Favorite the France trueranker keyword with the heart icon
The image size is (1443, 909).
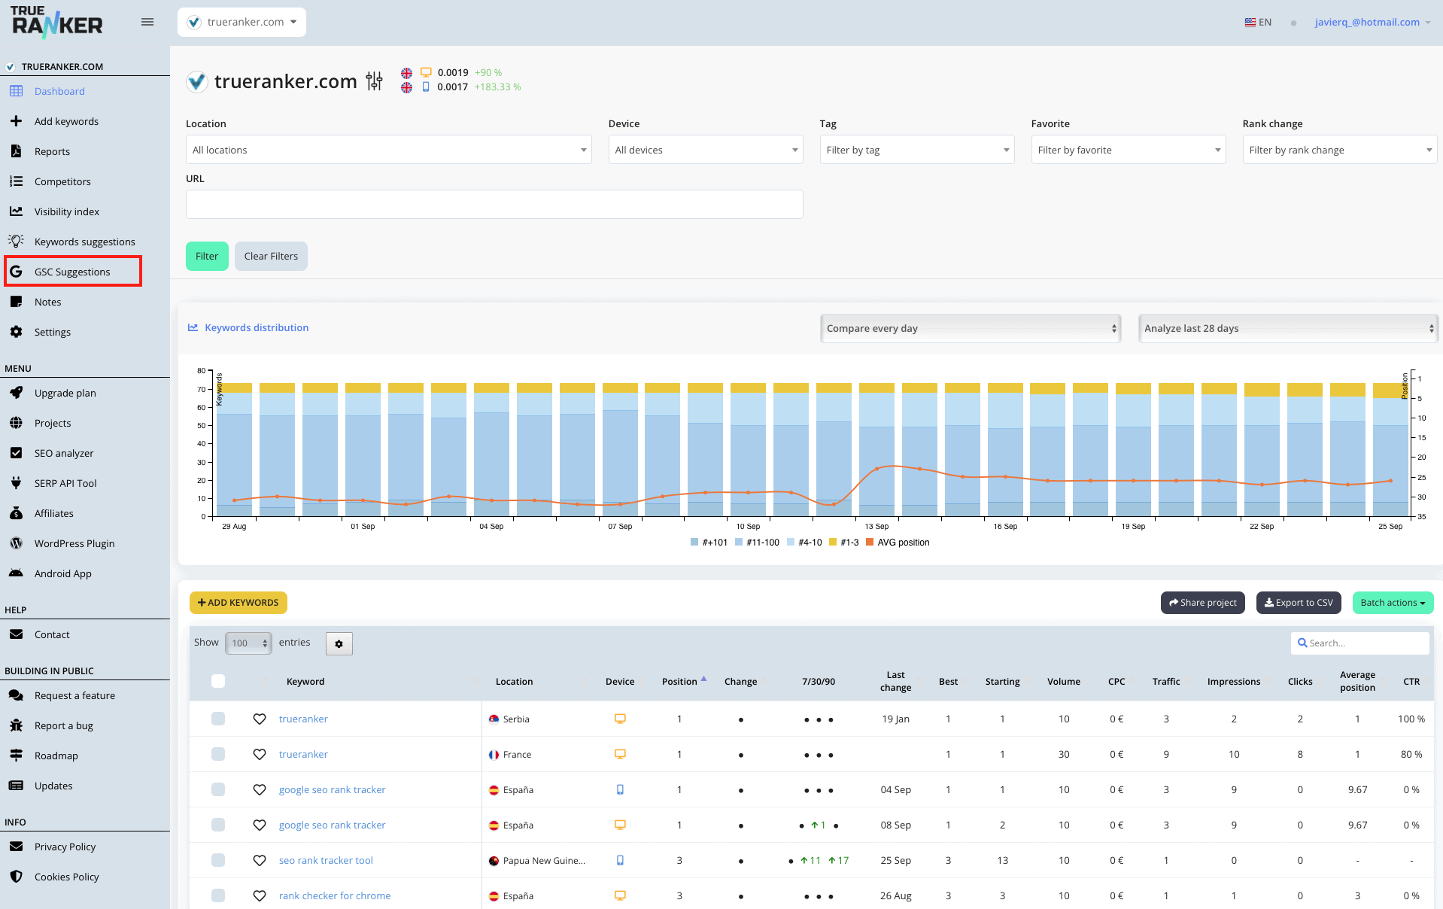click(x=260, y=754)
